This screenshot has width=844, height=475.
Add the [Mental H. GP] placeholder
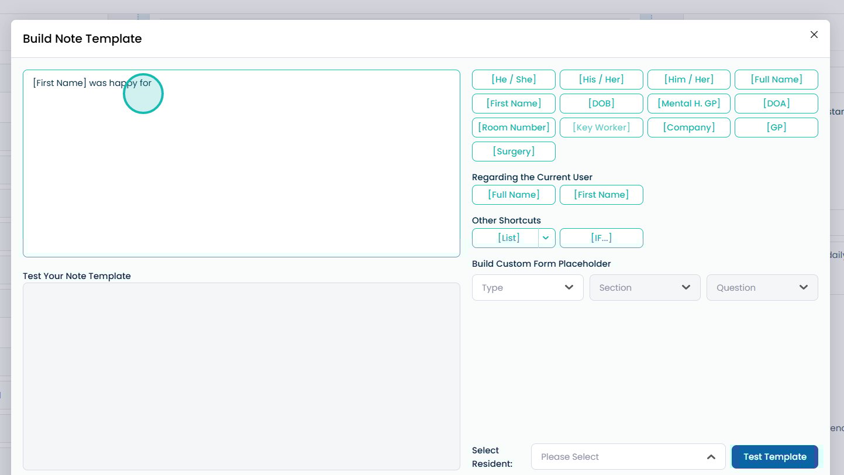(688, 104)
